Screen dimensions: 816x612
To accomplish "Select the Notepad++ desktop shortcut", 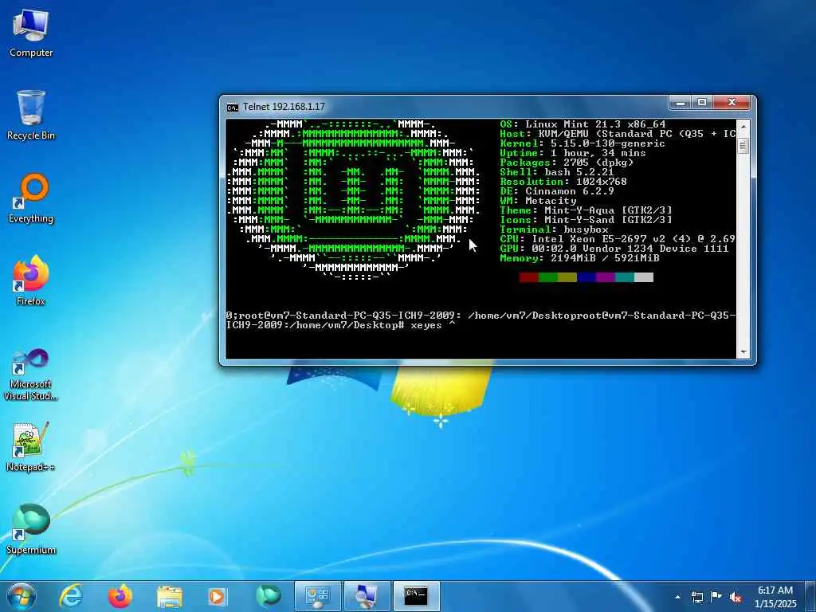I will [x=31, y=448].
